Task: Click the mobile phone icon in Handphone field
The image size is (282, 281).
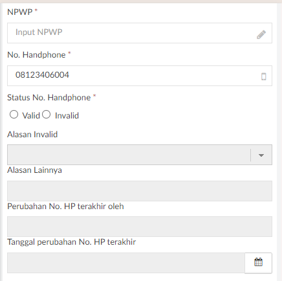Action: click(263, 76)
